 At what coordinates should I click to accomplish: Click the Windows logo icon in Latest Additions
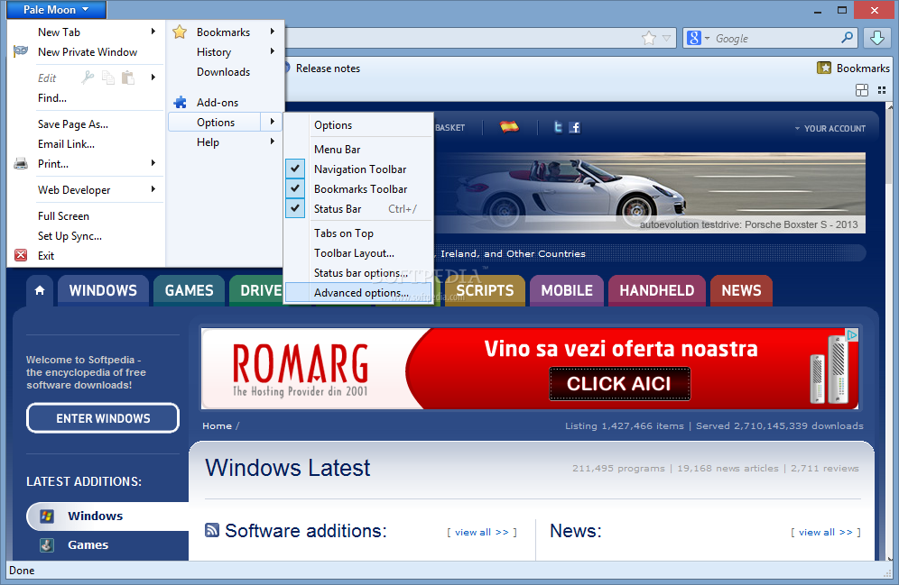point(47,516)
